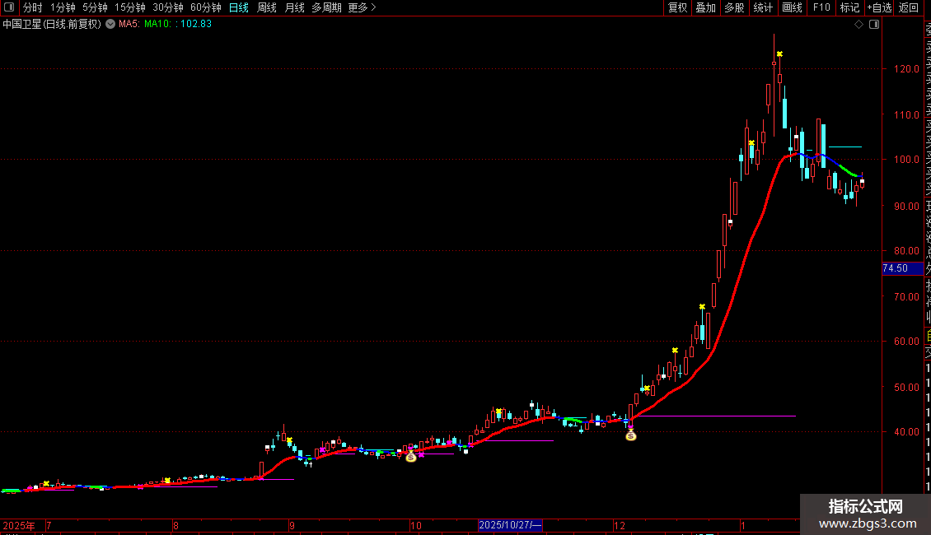
Task: Open the indicator dropdown next to 中国卫星 title
Action: click(x=110, y=25)
